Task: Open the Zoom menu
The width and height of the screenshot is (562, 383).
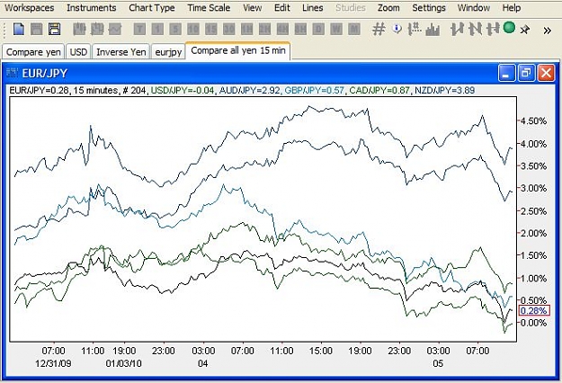Action: [388, 8]
